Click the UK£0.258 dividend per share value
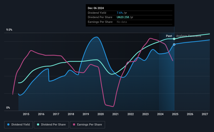The image size is (214, 132). click(x=123, y=17)
